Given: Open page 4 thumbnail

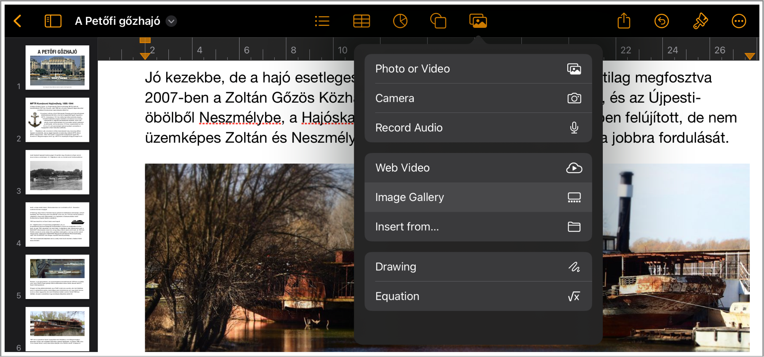Looking at the screenshot, I should click(57, 224).
